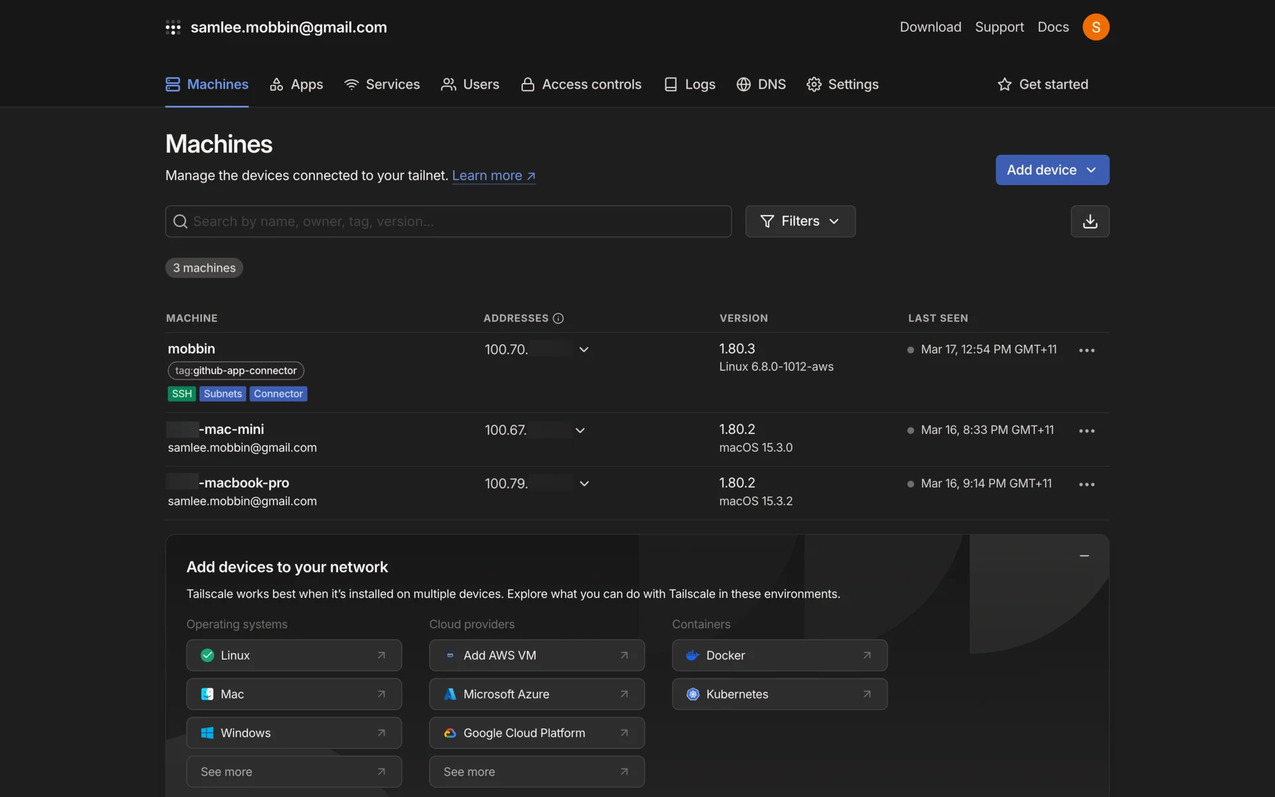The width and height of the screenshot is (1275, 797).
Task: Open the orange S user avatar
Action: tap(1096, 27)
